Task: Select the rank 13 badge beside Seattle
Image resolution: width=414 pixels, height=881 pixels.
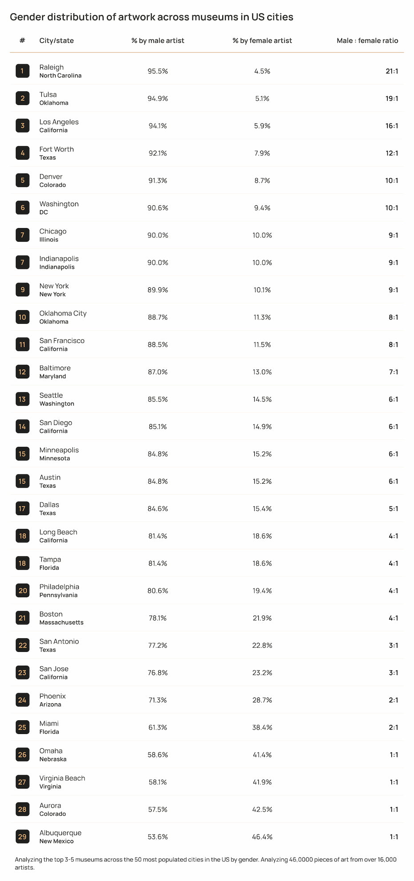Action: [x=22, y=399]
